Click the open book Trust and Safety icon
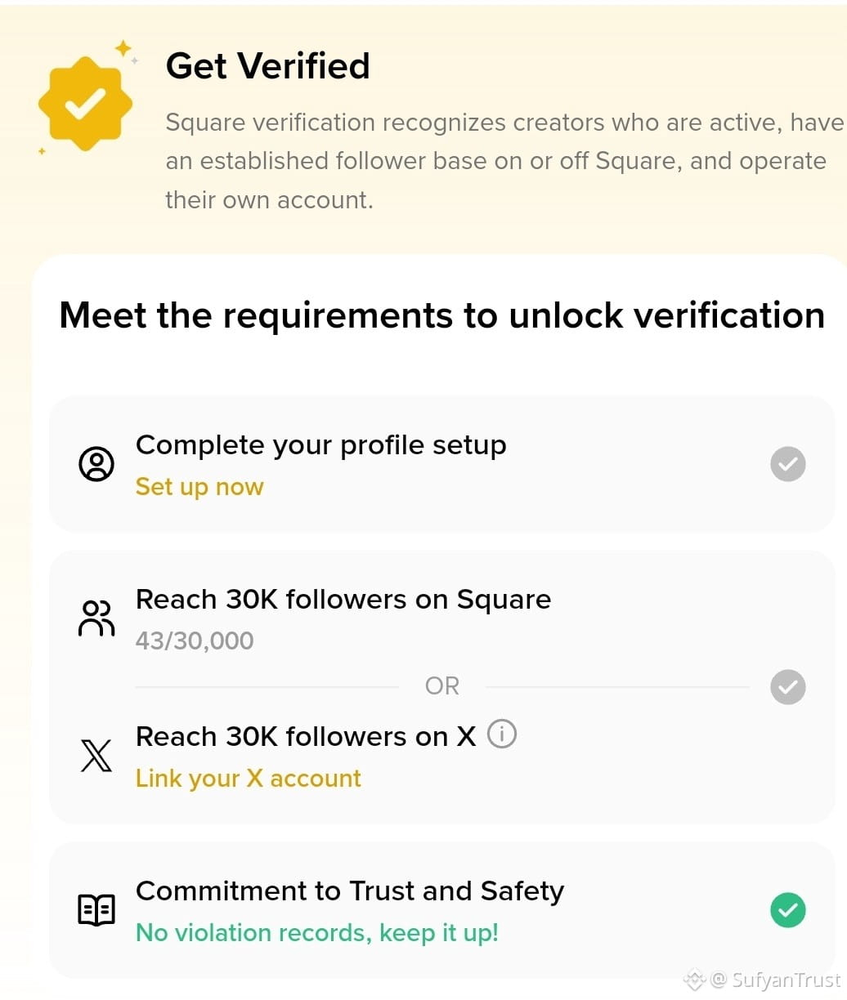 click(96, 910)
